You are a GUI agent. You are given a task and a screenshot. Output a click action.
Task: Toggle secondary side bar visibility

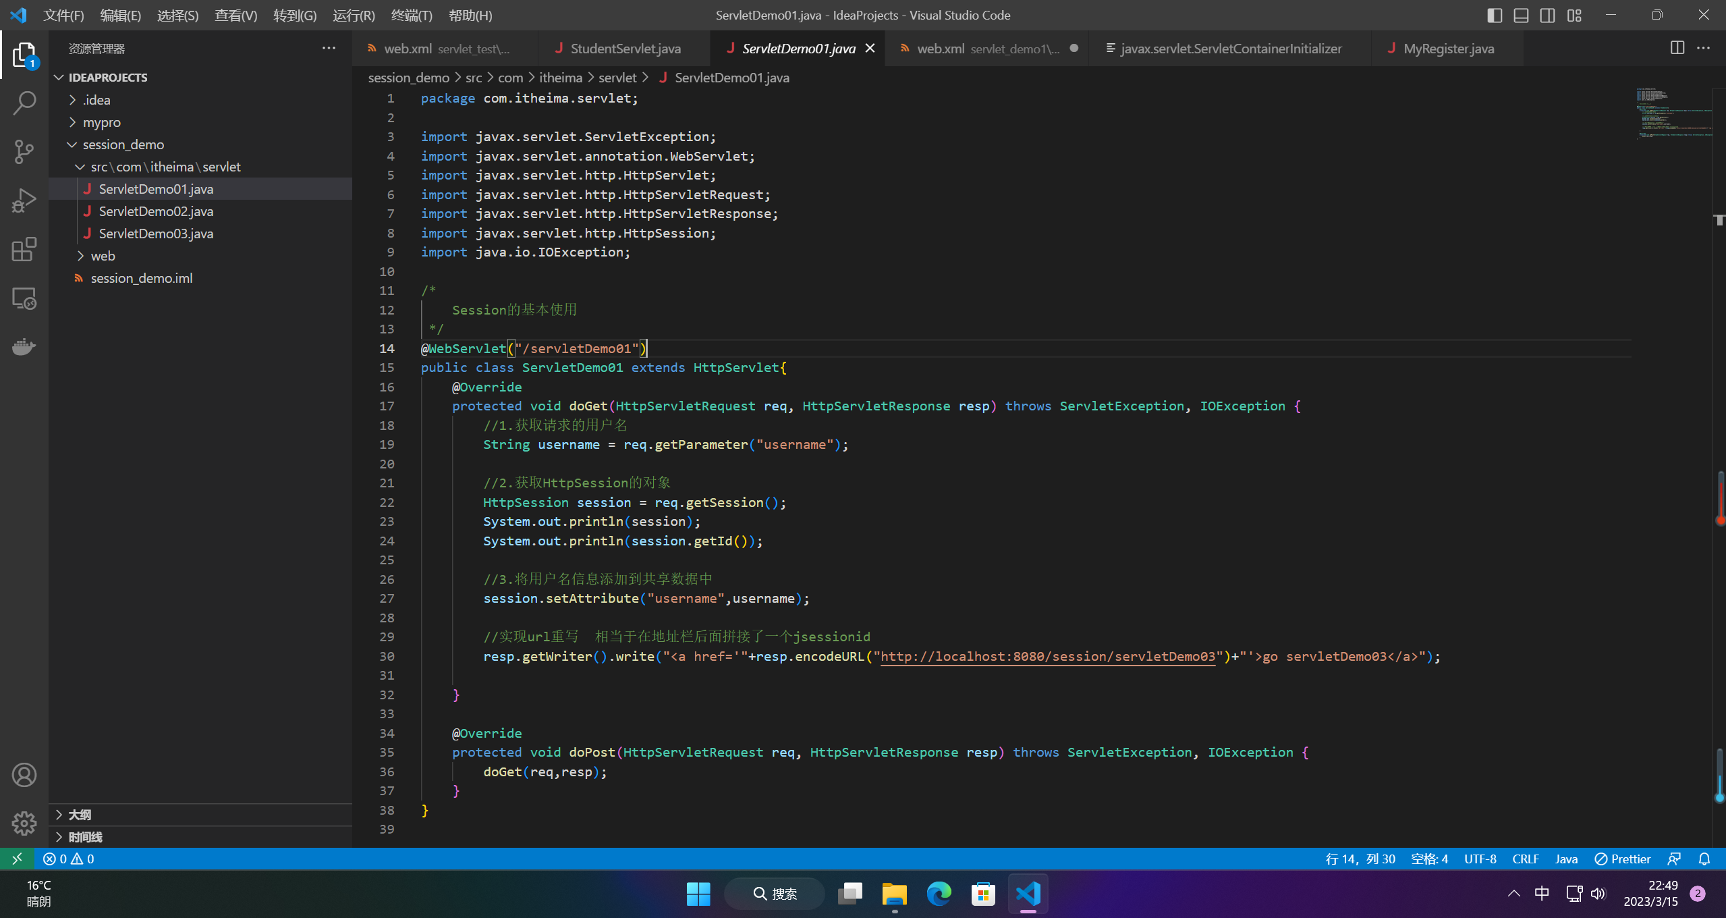coord(1547,15)
